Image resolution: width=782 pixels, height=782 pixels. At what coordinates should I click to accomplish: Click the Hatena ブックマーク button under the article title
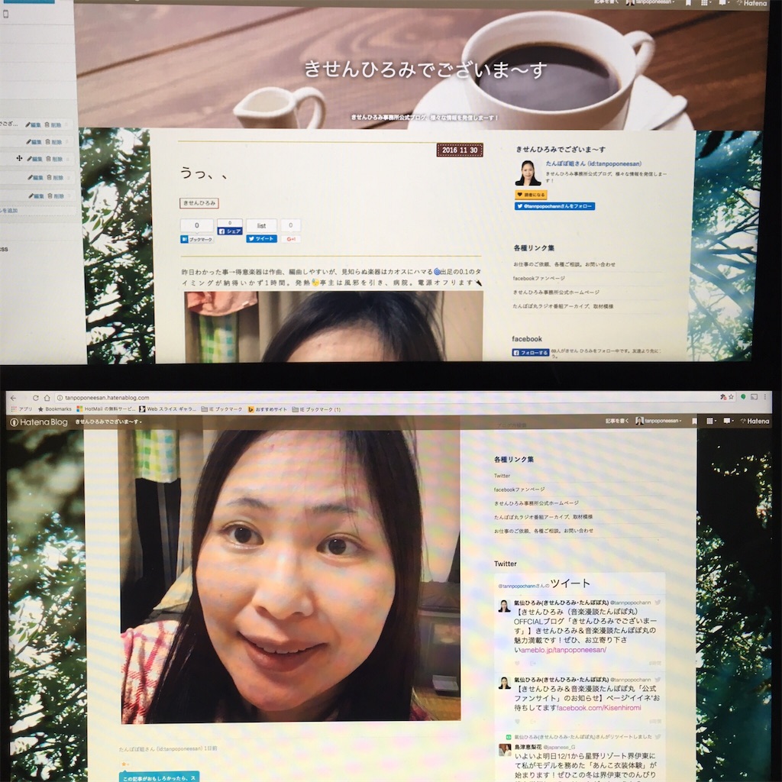click(196, 239)
